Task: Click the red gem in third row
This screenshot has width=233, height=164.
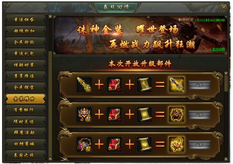Action: tap(114, 144)
